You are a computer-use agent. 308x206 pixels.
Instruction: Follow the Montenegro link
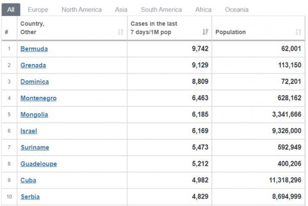pos(38,98)
